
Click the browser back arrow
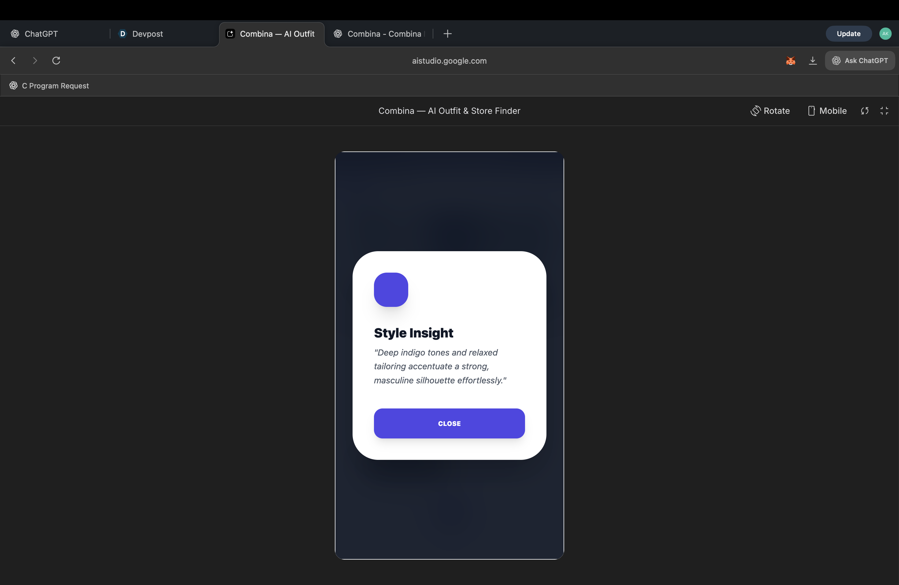click(13, 61)
